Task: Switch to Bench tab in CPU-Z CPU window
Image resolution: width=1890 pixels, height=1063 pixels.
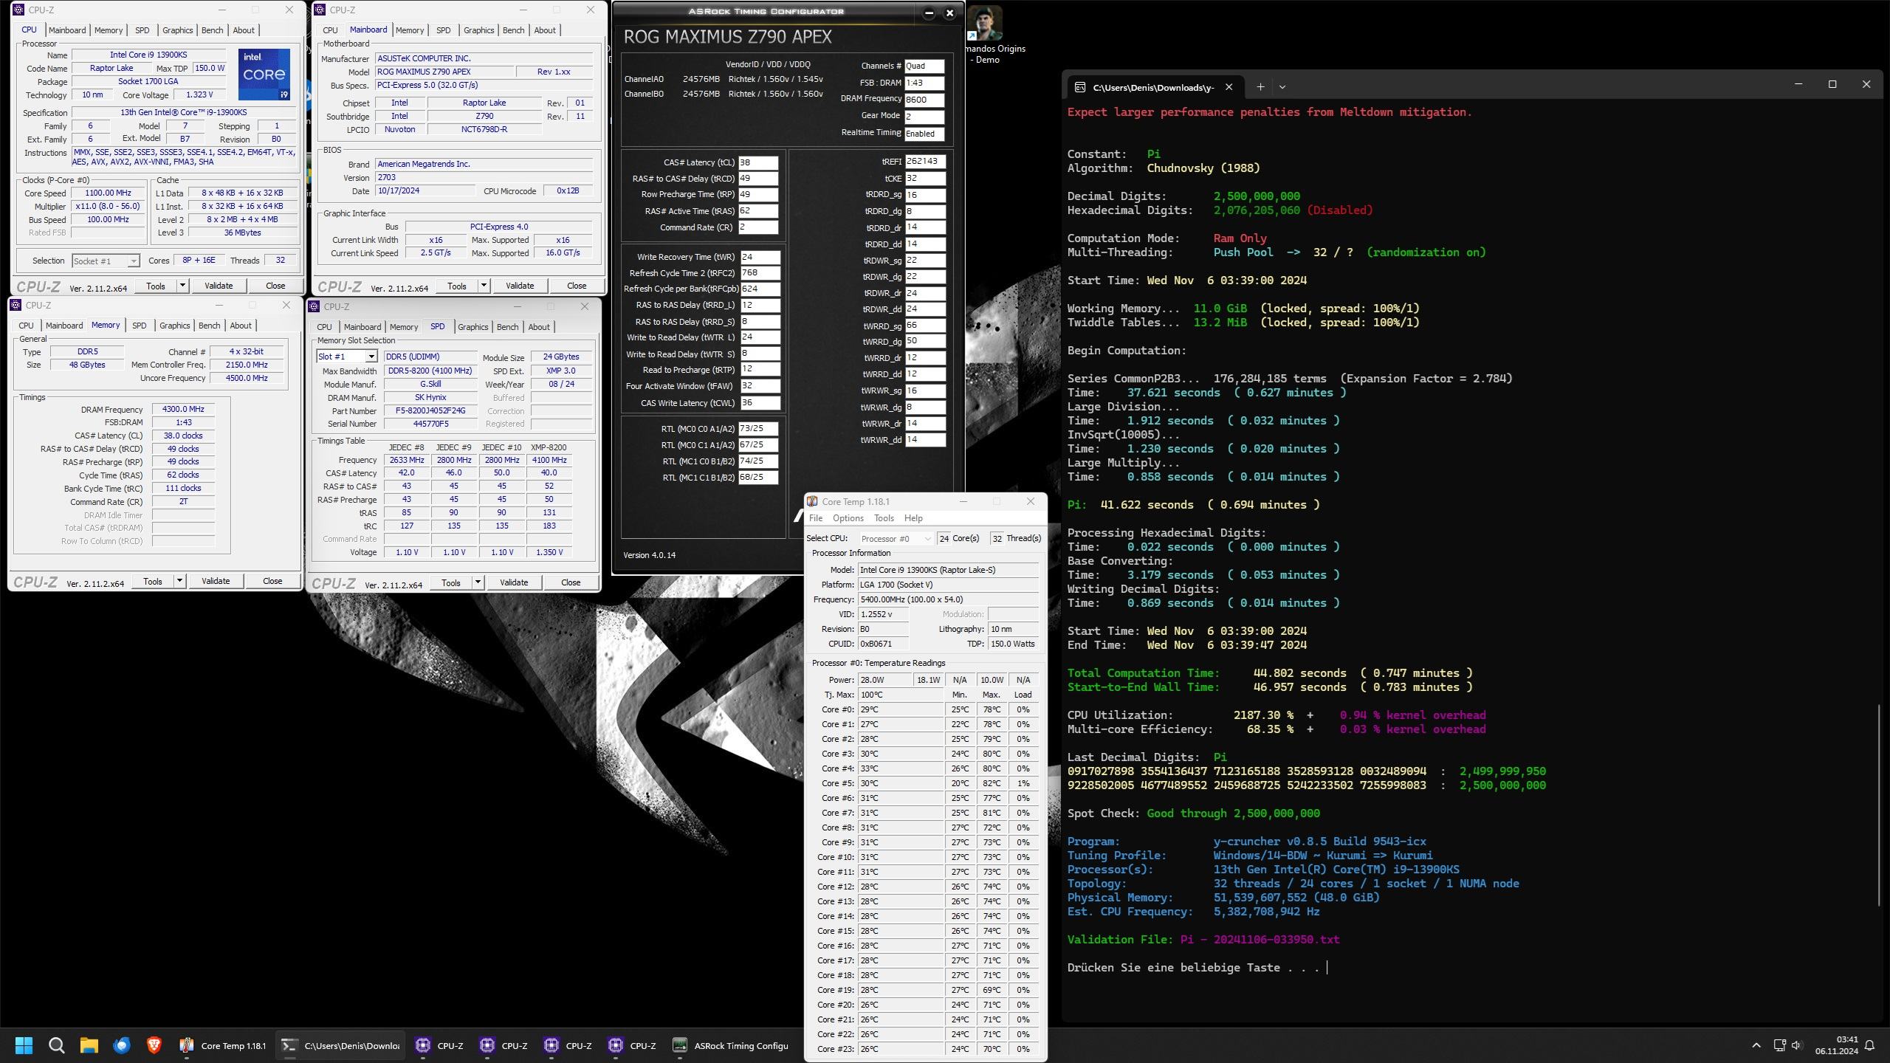Action: coord(212,30)
